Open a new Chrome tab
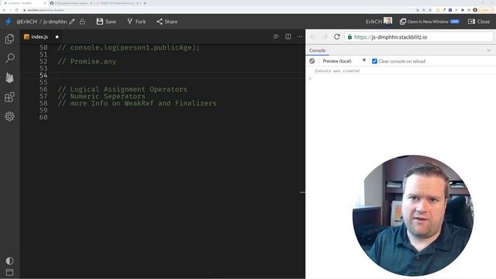496x279 pixels. tap(145, 3)
